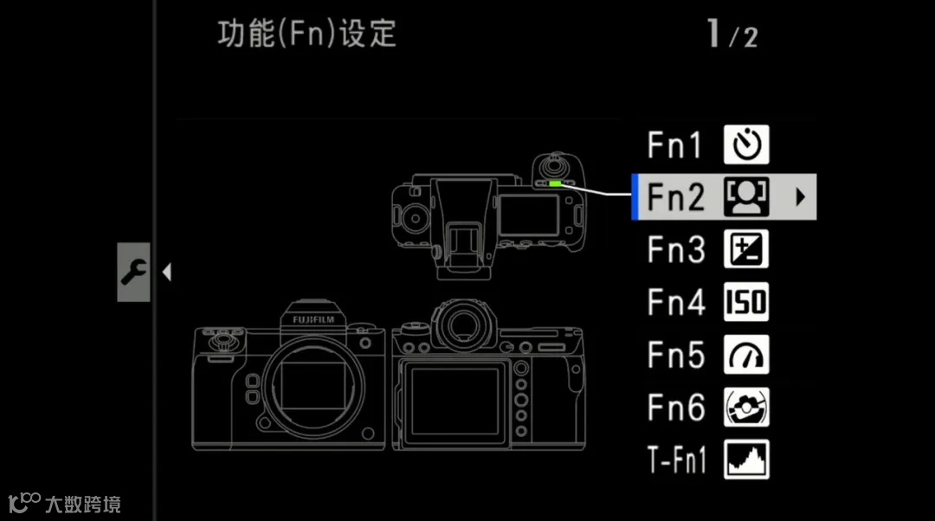Select the Fn5 performance gauge icon
The height and width of the screenshot is (521, 935).
click(746, 354)
